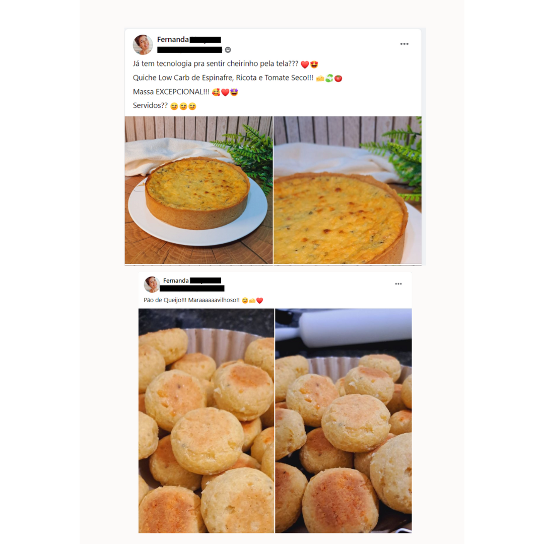Click the redacted line under Fernanda in second post
The image size is (544, 544).
click(192, 288)
